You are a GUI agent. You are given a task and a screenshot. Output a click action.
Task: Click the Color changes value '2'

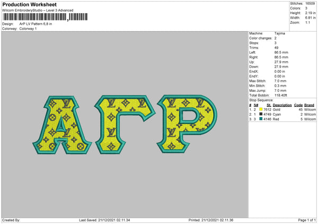pyautogui.click(x=276, y=38)
